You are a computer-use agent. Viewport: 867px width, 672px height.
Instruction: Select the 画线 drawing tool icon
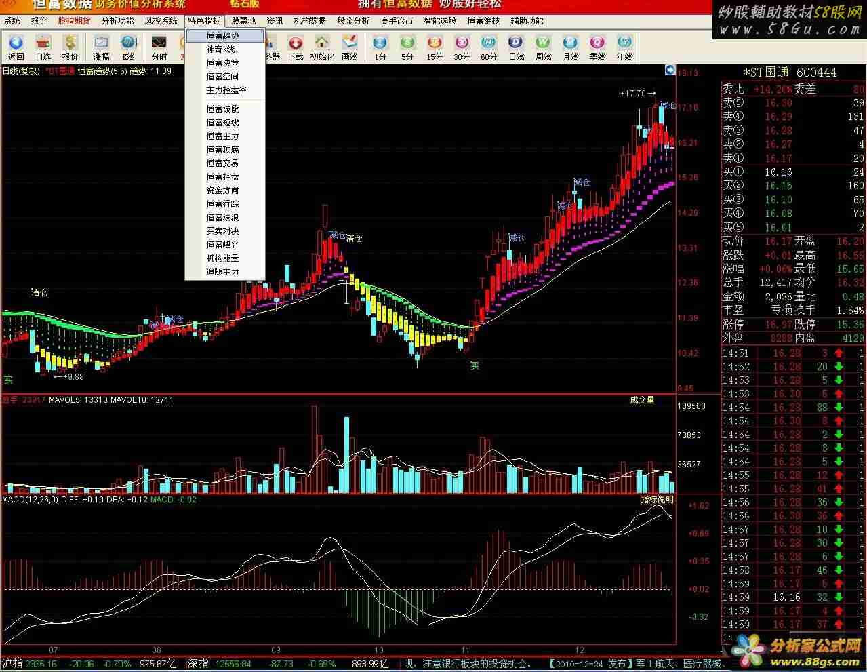pyautogui.click(x=349, y=47)
